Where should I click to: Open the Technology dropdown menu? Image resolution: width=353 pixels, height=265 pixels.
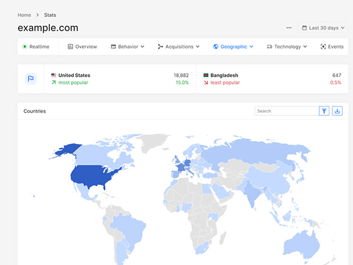[x=287, y=47]
